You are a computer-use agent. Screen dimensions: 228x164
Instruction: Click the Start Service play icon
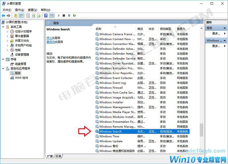click(x=59, y=16)
